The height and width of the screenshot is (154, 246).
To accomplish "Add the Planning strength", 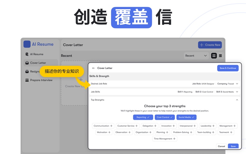I will 162,132.
